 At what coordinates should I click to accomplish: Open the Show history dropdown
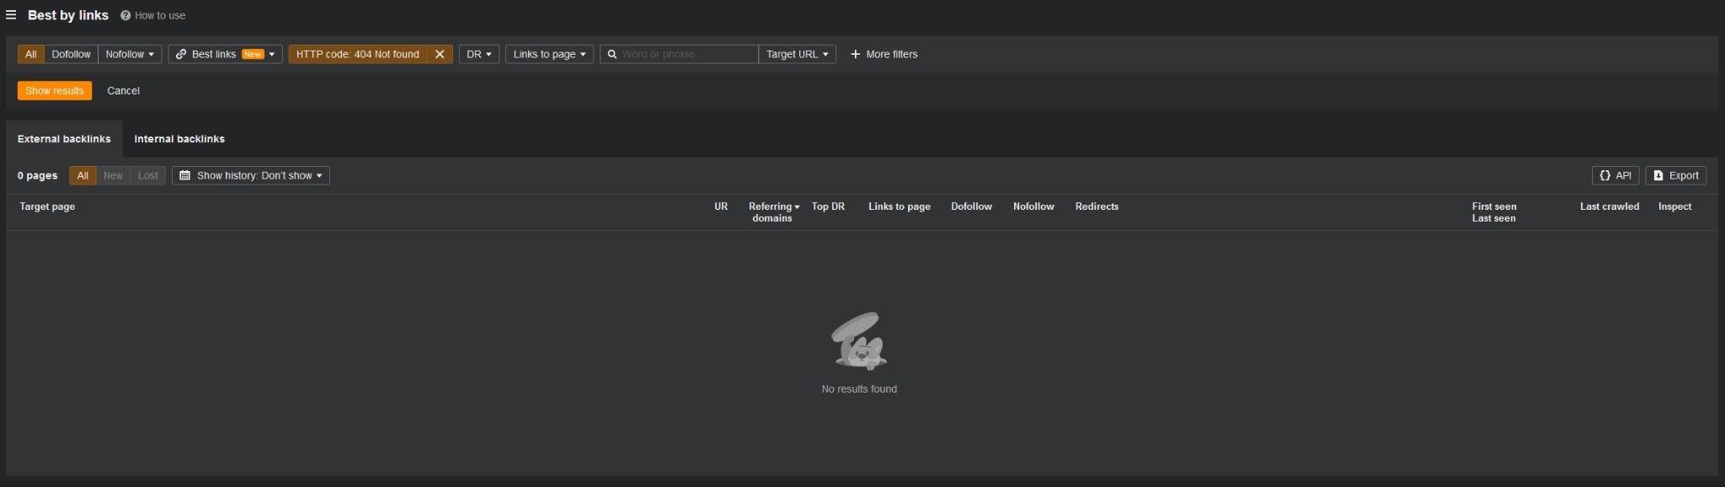(x=251, y=175)
